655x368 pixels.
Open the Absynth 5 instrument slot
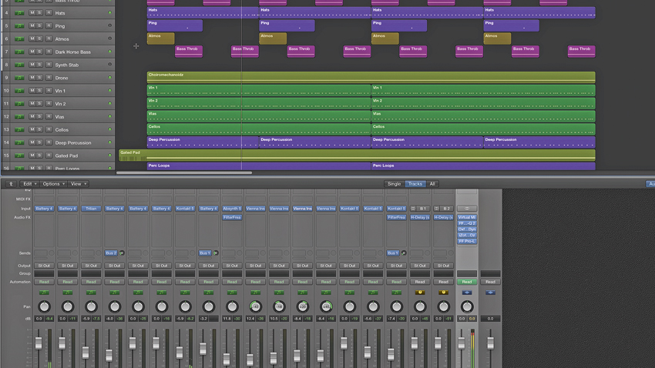(232, 208)
